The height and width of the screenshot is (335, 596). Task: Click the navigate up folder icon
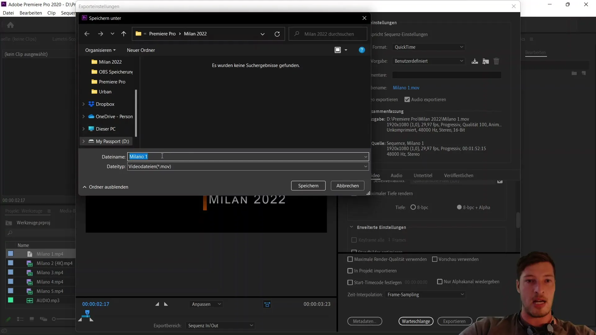coord(124,33)
